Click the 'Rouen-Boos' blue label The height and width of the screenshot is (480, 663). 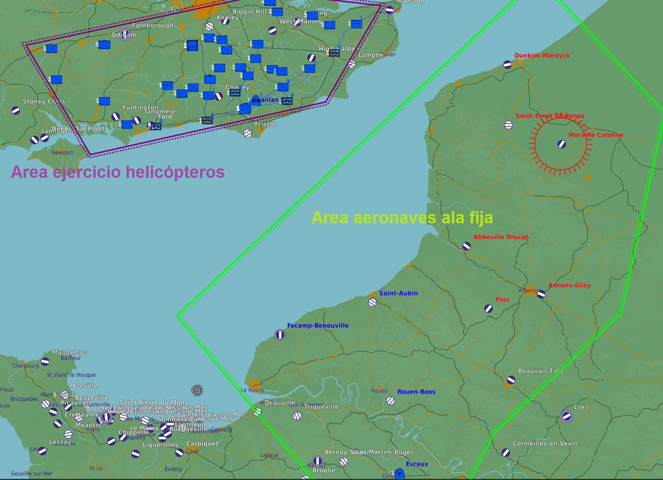point(416,392)
